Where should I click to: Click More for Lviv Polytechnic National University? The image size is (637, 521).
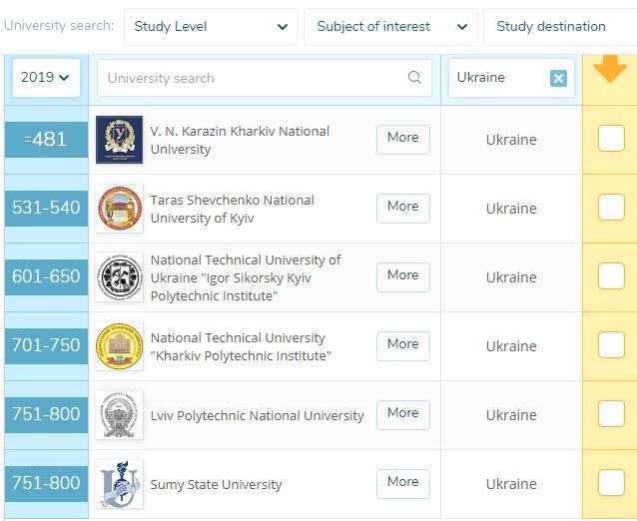pos(403,415)
